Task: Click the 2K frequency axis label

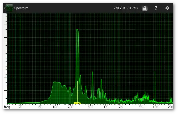Action: tap(121, 107)
